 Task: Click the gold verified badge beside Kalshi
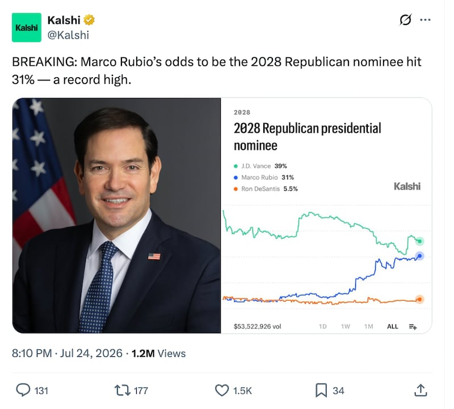pyautogui.click(x=89, y=20)
